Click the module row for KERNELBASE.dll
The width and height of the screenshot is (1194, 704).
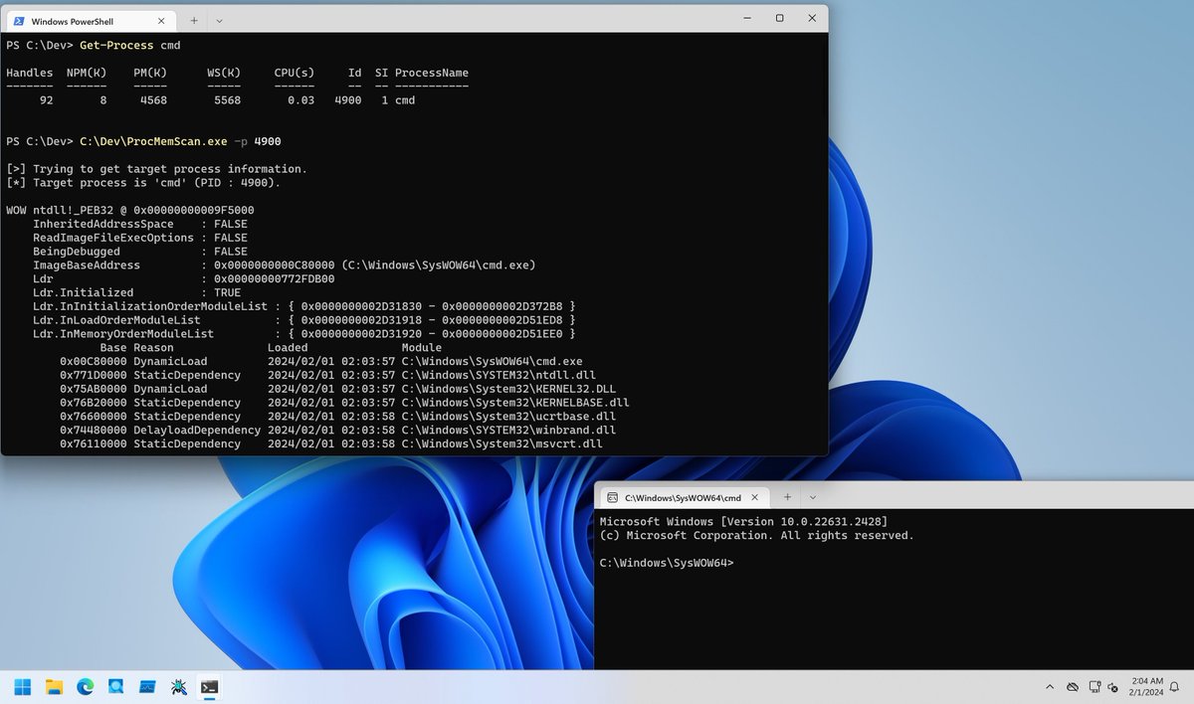pyautogui.click(x=344, y=403)
